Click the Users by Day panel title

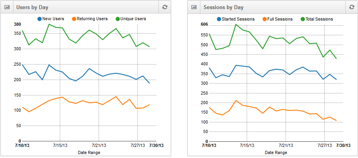32,7
